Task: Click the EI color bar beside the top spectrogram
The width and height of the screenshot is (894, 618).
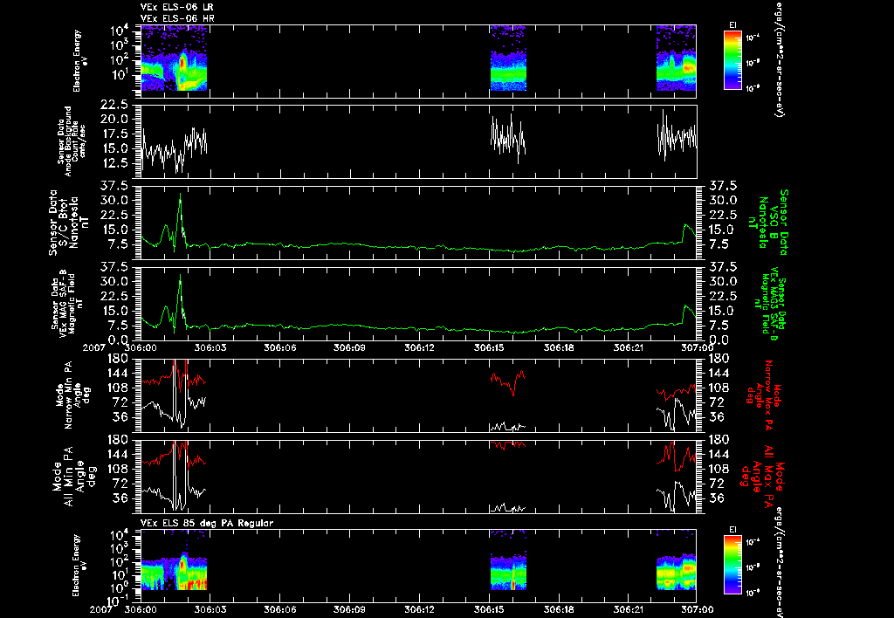Action: pos(732,60)
